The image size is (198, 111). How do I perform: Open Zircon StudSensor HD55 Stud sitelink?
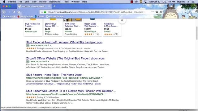(41, 84)
